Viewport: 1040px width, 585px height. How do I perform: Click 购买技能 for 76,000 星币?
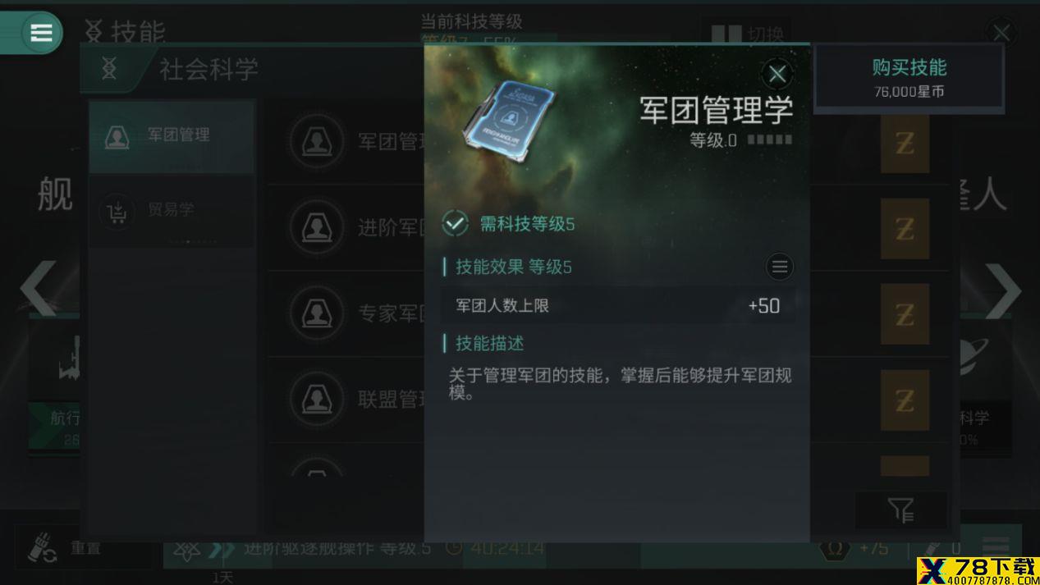click(909, 77)
